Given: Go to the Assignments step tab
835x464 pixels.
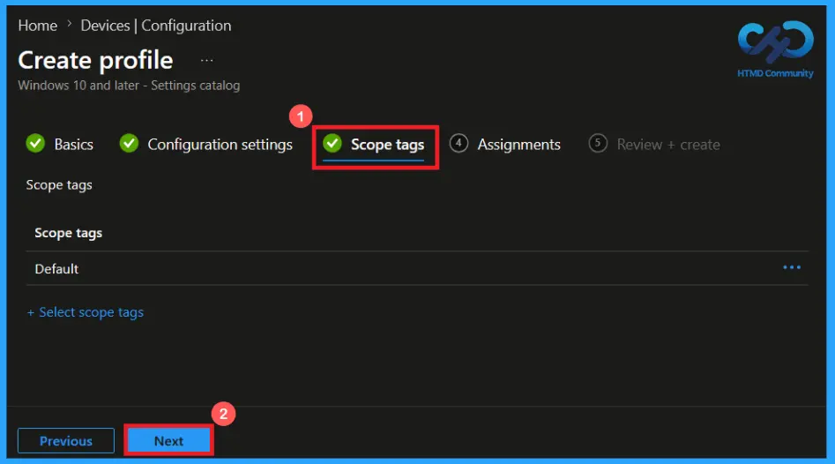Looking at the screenshot, I should point(505,145).
